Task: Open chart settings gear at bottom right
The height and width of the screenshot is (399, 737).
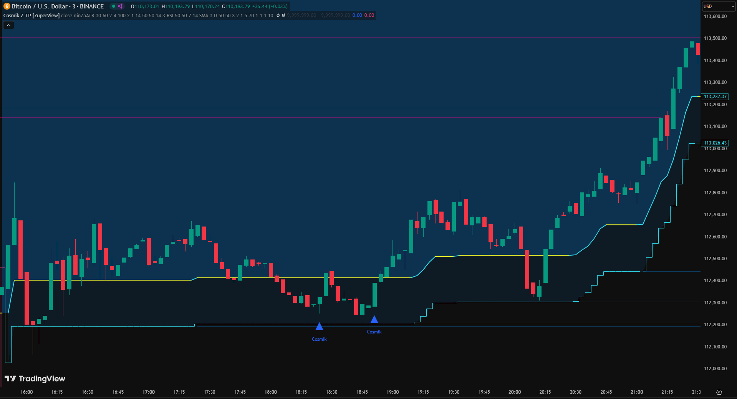Action: coord(719,392)
